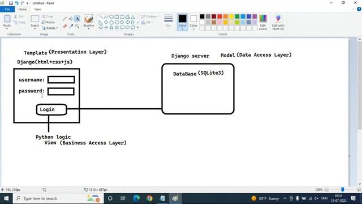Choose the Five-point star shape
This screenshot has width=362, height=204.
point(111,28)
